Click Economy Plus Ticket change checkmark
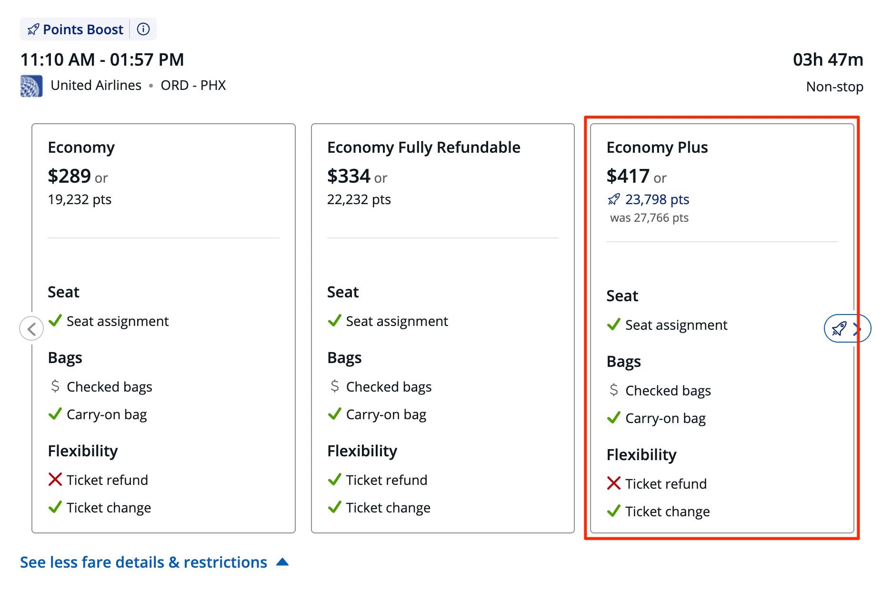882x591 pixels. click(x=614, y=511)
